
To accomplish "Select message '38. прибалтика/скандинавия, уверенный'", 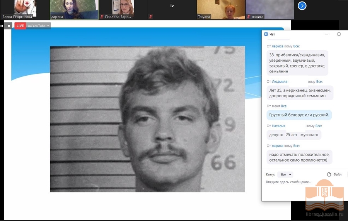I will click(x=297, y=63).
